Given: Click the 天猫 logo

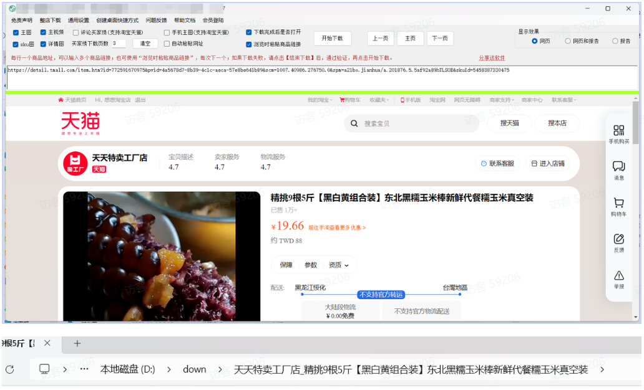Looking at the screenshot, I should point(80,123).
